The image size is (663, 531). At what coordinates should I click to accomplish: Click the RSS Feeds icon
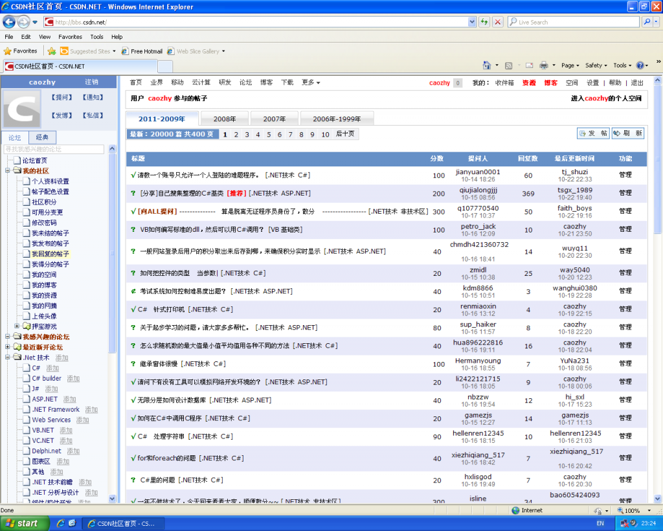pos(509,65)
